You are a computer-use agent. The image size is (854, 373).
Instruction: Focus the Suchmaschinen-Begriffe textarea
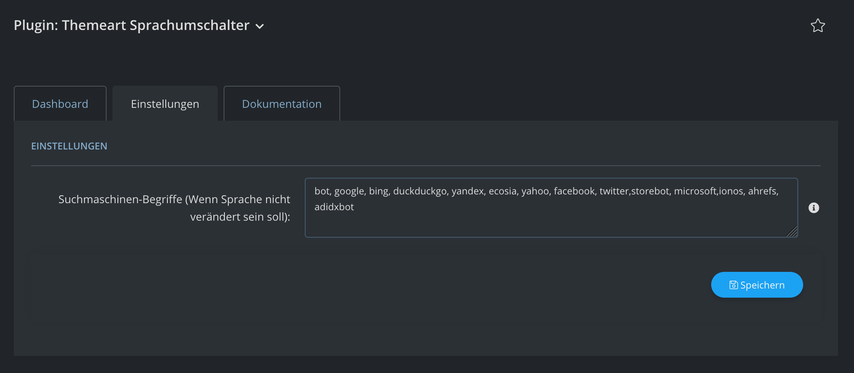click(x=551, y=208)
